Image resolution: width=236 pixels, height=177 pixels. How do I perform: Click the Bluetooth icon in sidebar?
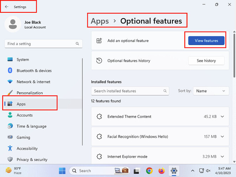(10, 70)
